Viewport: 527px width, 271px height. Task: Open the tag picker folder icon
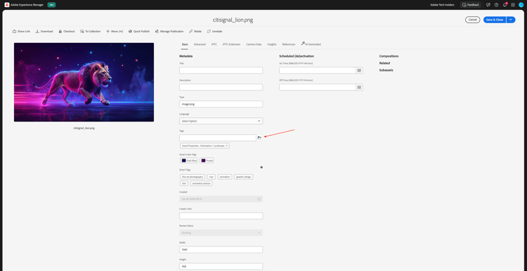259,138
